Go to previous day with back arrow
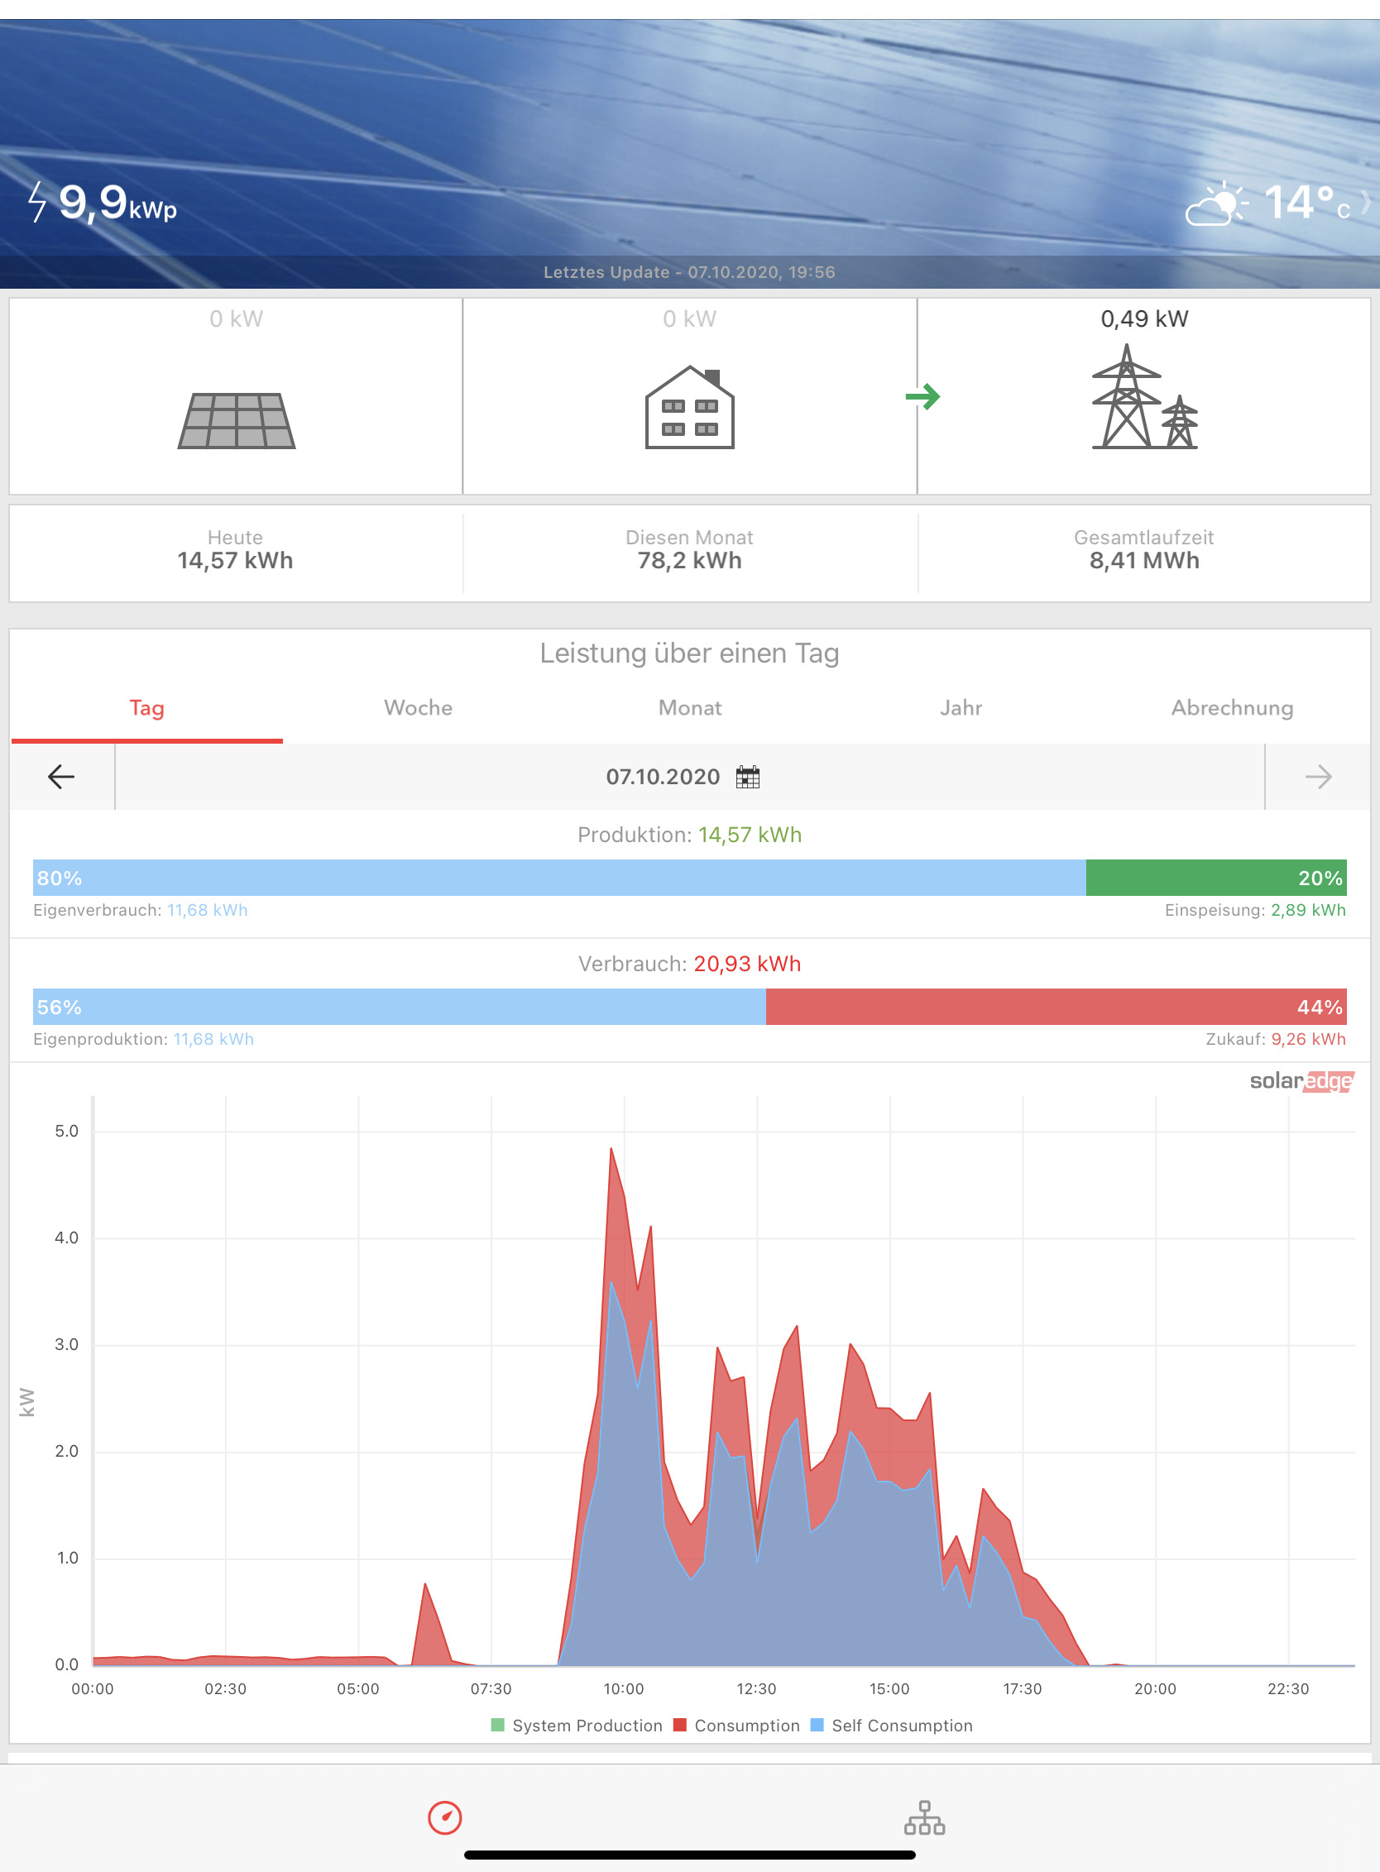 coord(61,777)
